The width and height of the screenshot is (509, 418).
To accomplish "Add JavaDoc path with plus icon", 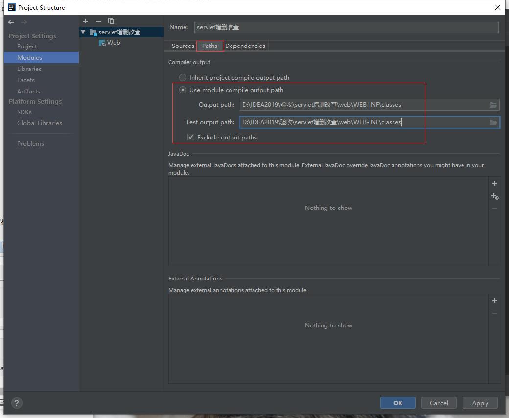I will tap(494, 183).
